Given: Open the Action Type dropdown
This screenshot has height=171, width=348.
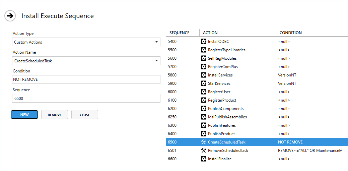Looking at the screenshot, I should click(86, 42).
